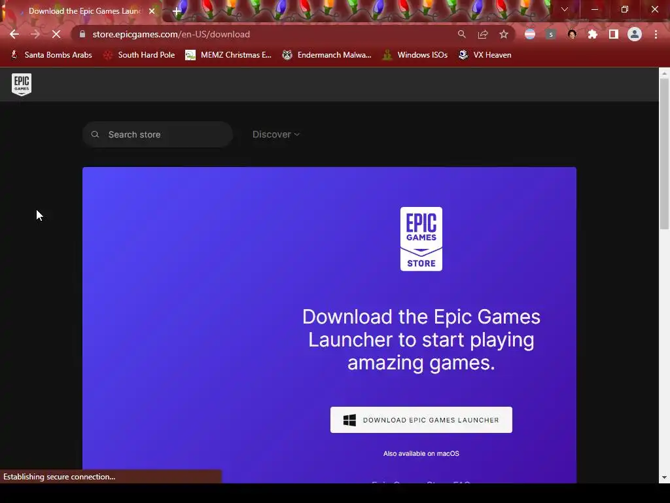Click Also available on macOS link
The image size is (670, 503).
(421, 453)
